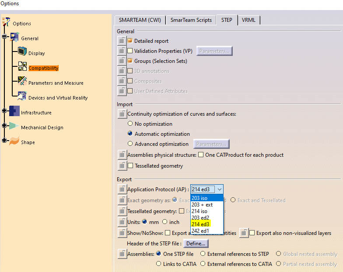This screenshot has height=272, width=343.
Task: Select Automatic optimization radio button
Action: point(130,134)
